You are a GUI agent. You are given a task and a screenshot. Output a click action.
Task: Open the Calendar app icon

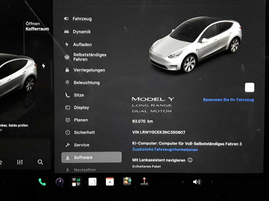[x=110, y=182]
